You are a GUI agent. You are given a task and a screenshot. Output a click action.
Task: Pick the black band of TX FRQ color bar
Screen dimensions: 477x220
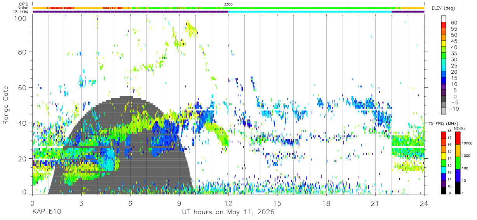click(444, 190)
